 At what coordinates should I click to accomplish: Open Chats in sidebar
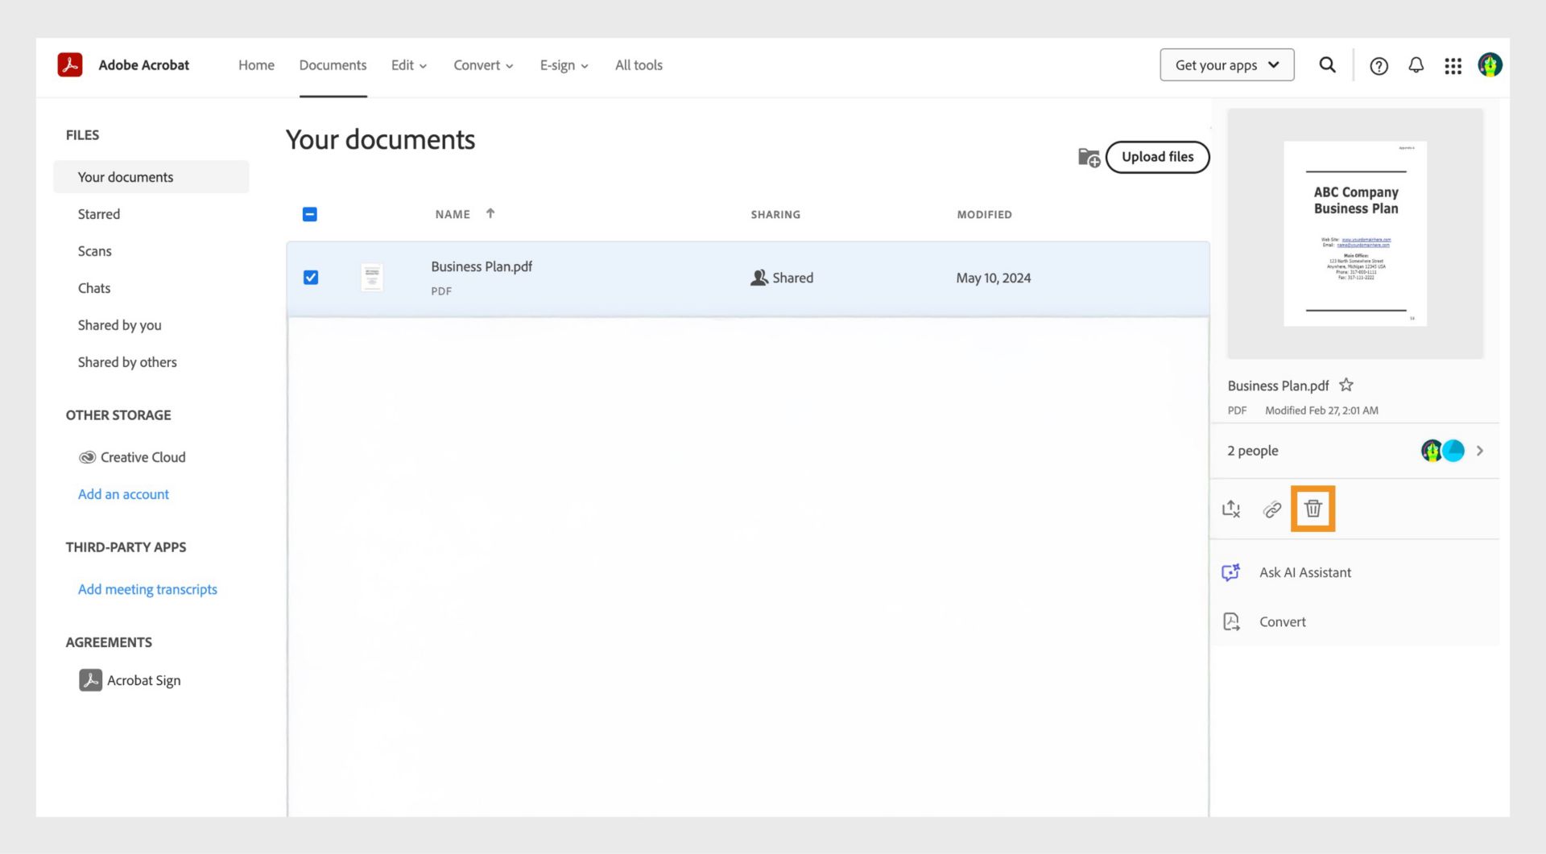(x=94, y=288)
